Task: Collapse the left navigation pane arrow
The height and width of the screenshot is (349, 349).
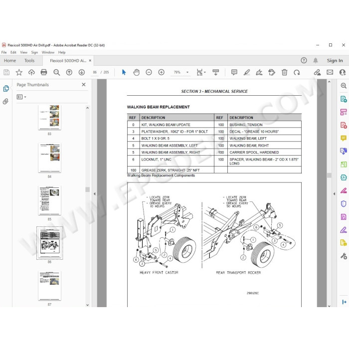Action: [x=95, y=194]
